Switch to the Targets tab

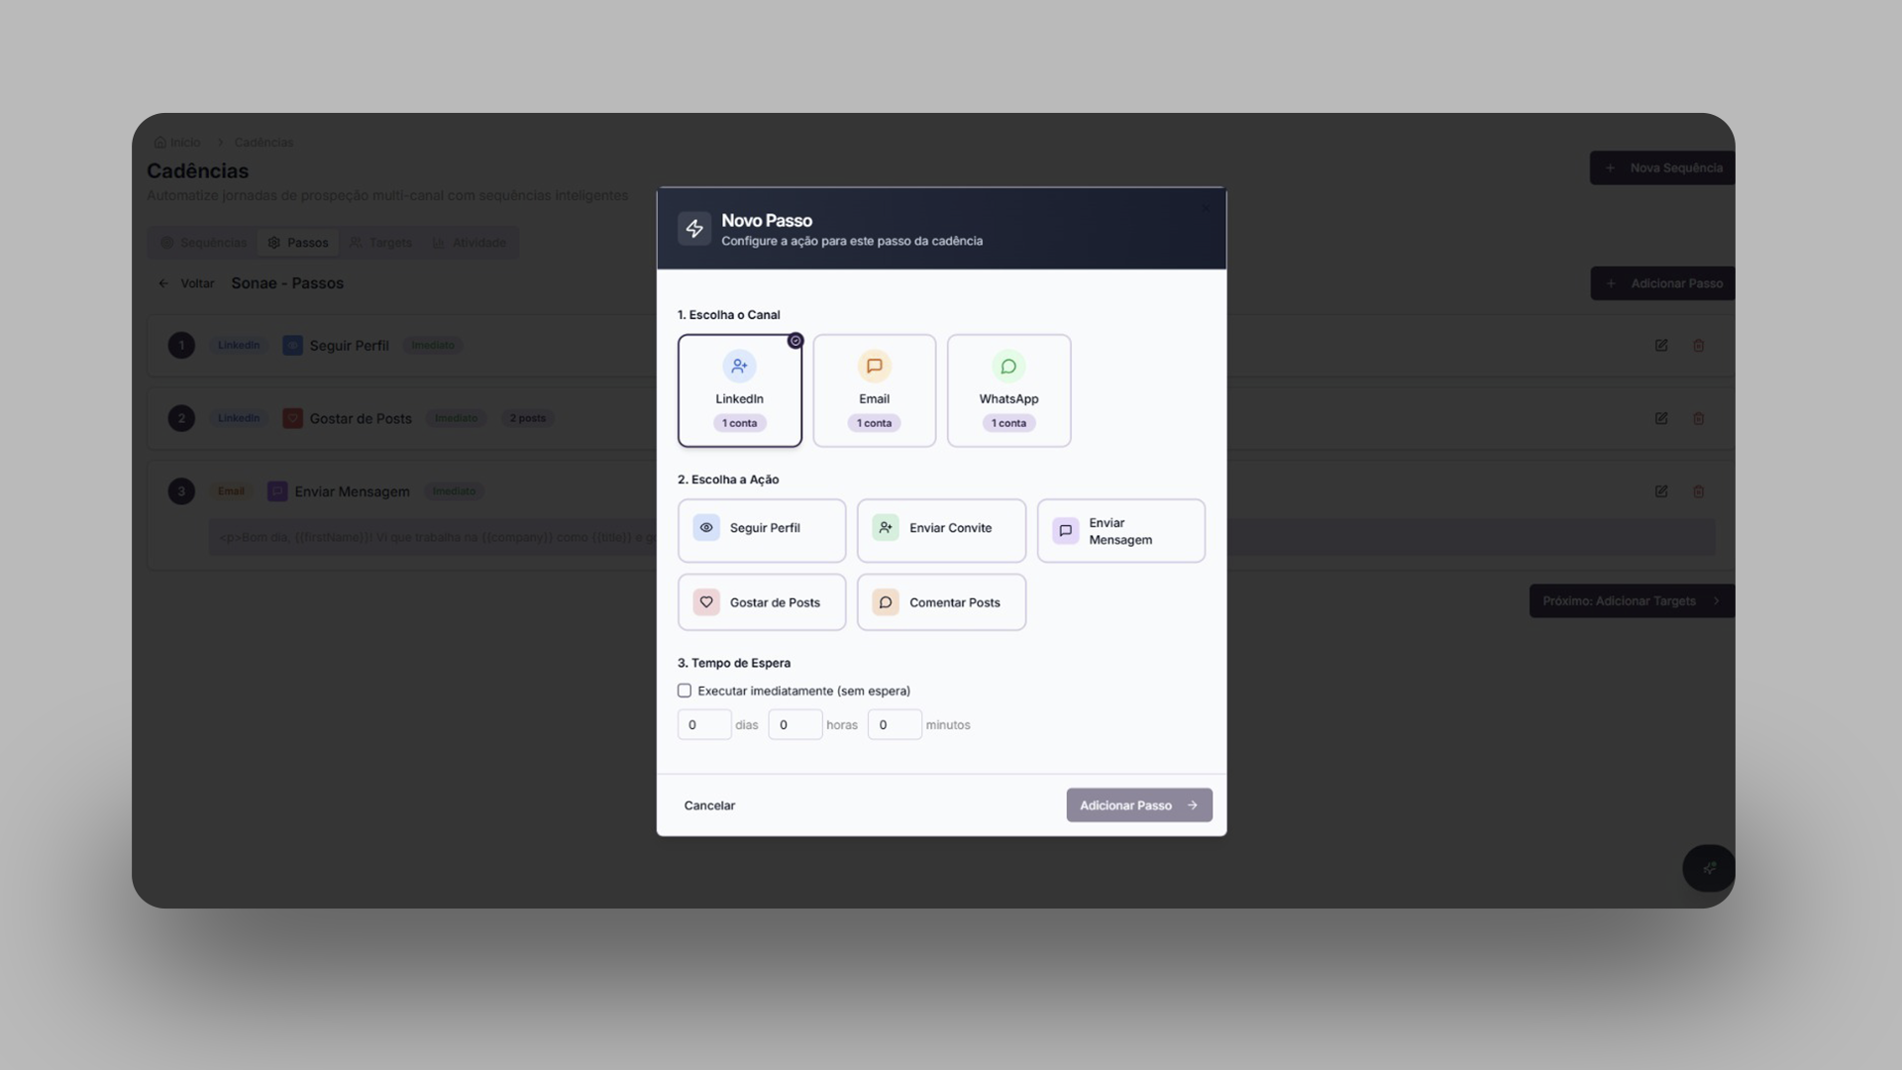380,243
